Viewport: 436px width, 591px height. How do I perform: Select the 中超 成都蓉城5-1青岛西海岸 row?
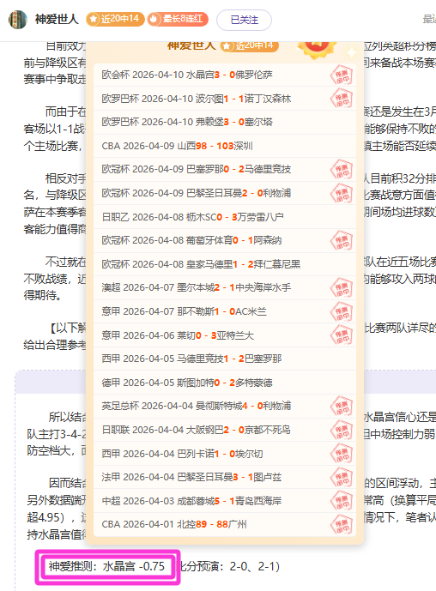225,501
